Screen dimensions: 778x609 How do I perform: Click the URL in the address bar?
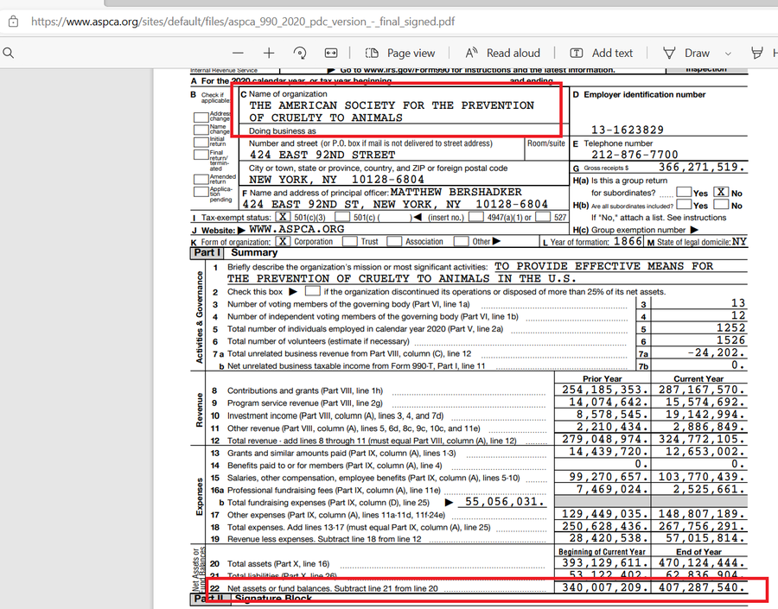tap(243, 22)
